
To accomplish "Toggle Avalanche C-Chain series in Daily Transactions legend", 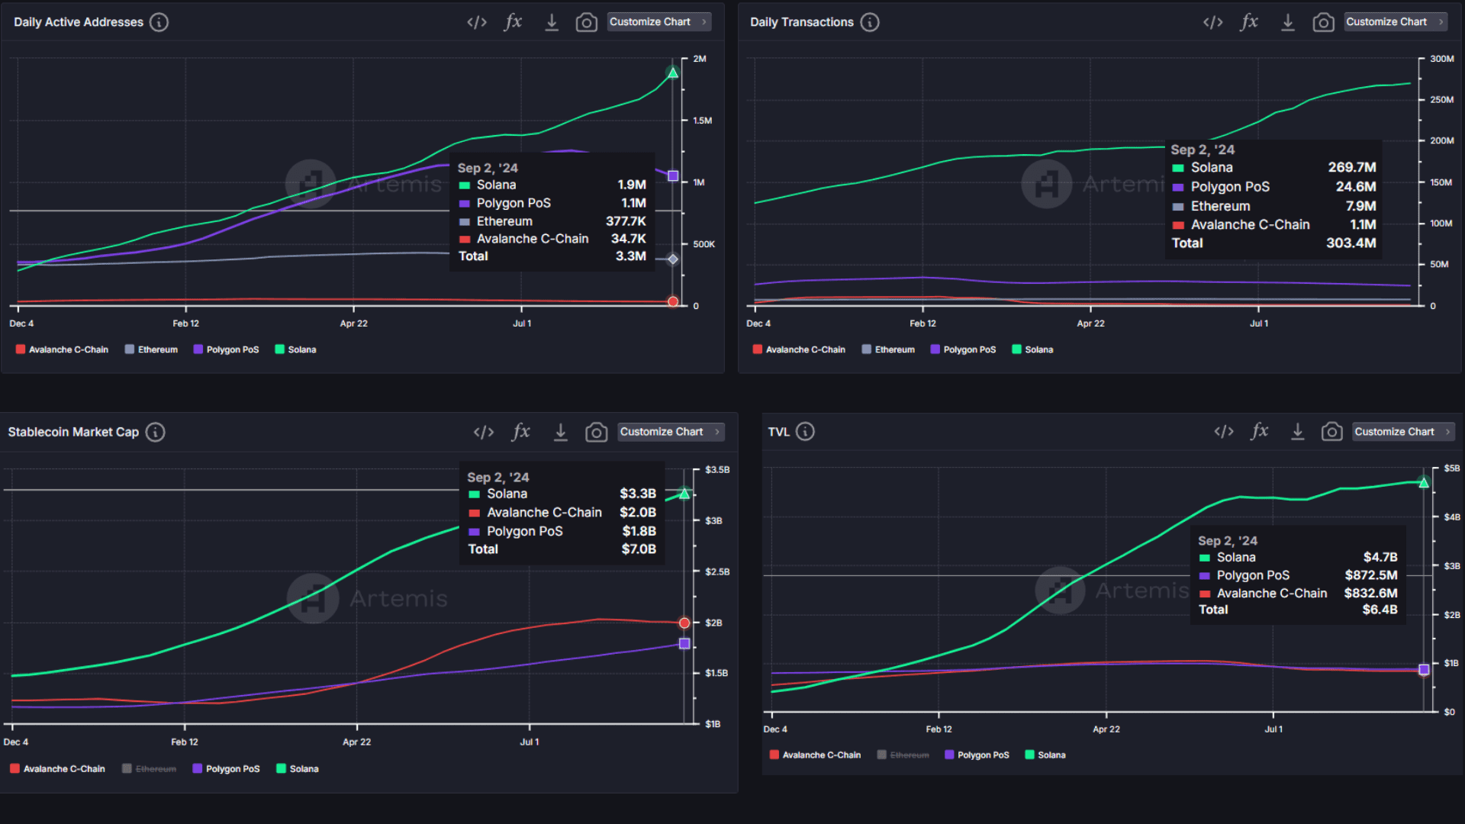I will point(799,349).
